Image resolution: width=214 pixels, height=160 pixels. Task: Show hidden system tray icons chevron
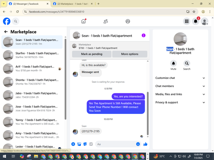click(x=170, y=157)
